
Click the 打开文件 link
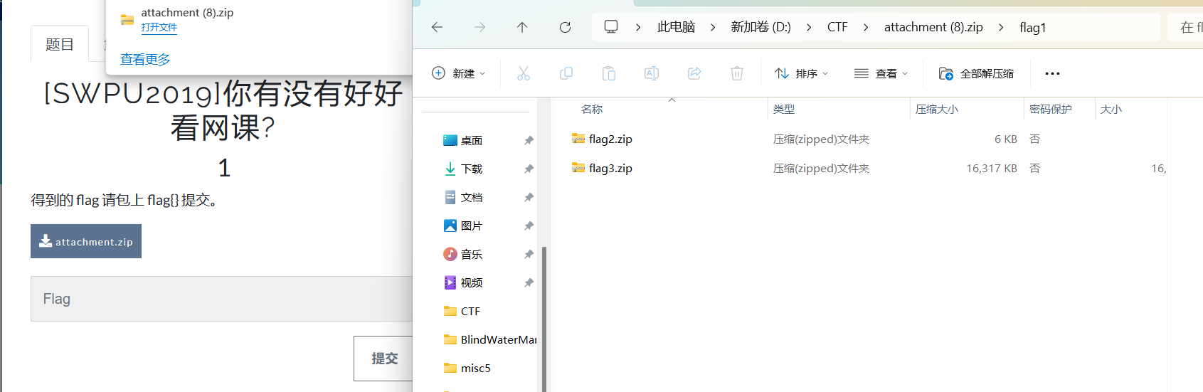click(x=159, y=27)
